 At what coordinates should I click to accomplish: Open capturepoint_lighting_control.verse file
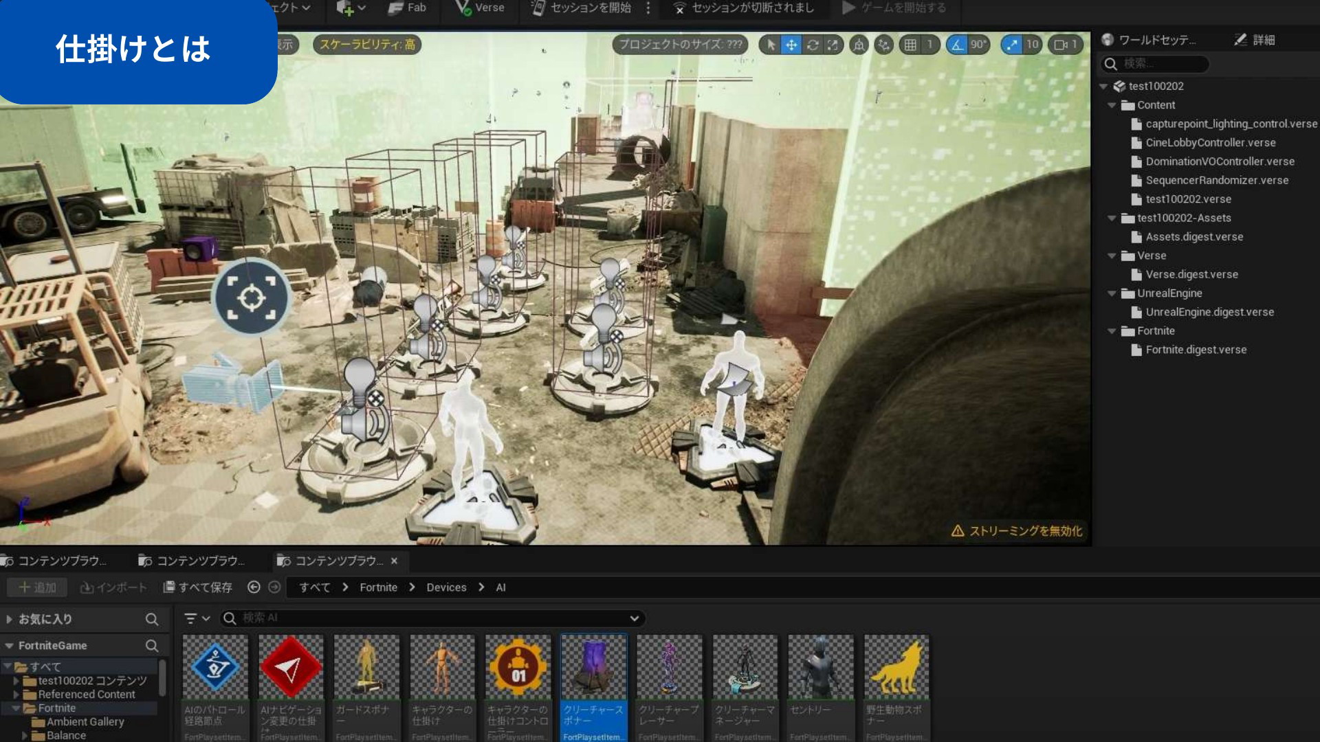pos(1231,124)
